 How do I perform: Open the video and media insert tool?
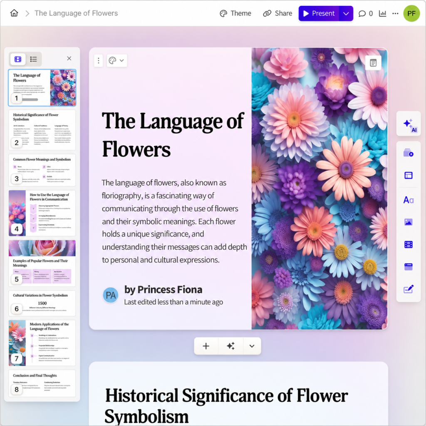[409, 245]
